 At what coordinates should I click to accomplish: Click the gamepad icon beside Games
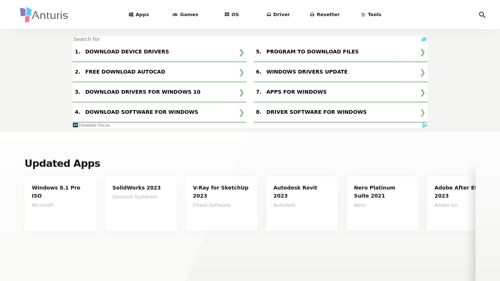[175, 15]
